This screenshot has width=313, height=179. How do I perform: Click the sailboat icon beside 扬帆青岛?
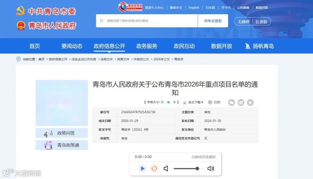248,46
